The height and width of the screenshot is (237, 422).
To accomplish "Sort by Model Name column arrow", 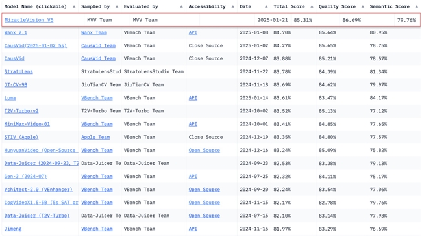I will point(74,6).
